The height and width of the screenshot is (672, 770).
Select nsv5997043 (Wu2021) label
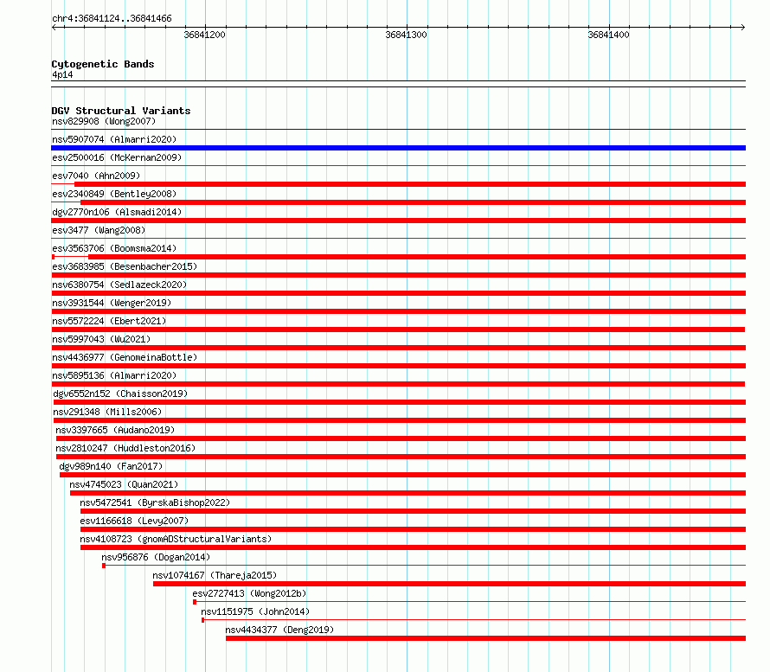point(101,339)
